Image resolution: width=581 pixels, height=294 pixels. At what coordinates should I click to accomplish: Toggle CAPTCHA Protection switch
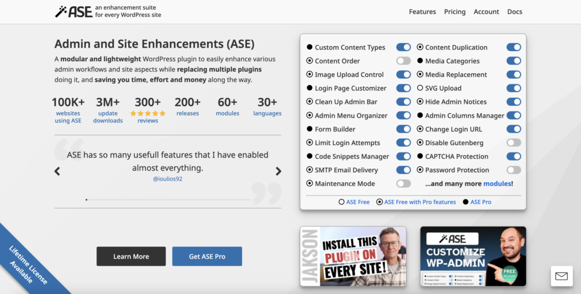[513, 156]
